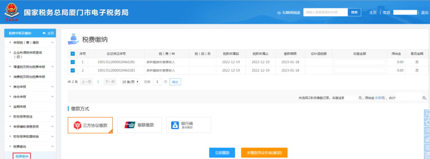Viewport: 430px width, 159px height.
Task: Click the page number input field
Action: tap(157, 82)
